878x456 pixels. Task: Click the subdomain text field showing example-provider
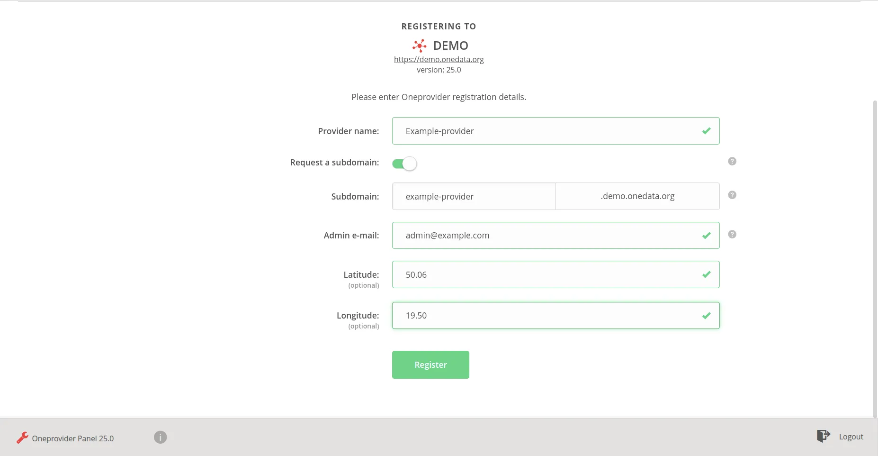point(473,196)
